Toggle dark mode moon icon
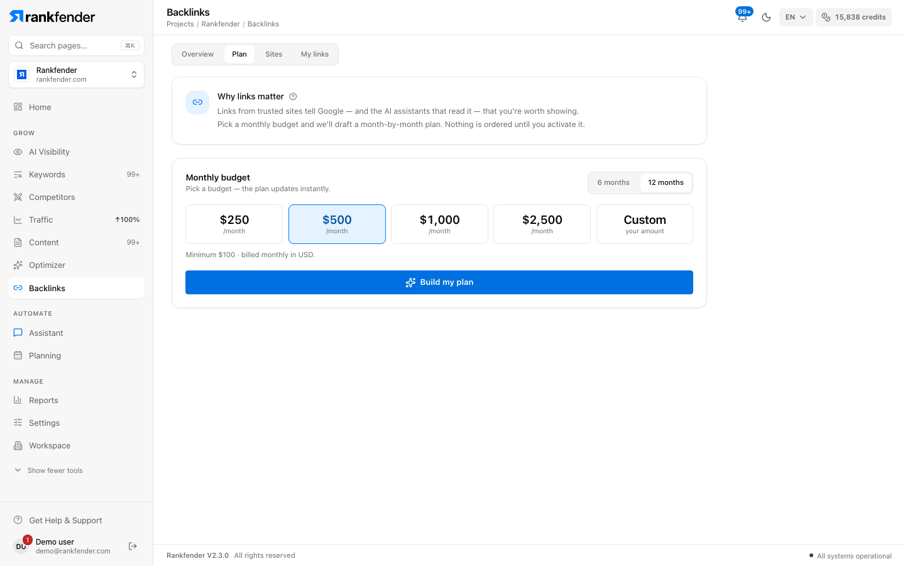The height and width of the screenshot is (566, 905). [766, 17]
